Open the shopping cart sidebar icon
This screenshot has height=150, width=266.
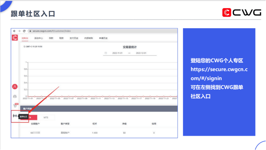(15, 106)
